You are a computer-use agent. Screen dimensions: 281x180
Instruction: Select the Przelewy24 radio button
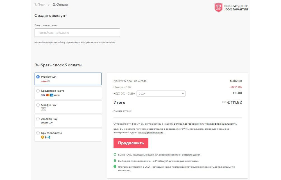click(x=38, y=76)
